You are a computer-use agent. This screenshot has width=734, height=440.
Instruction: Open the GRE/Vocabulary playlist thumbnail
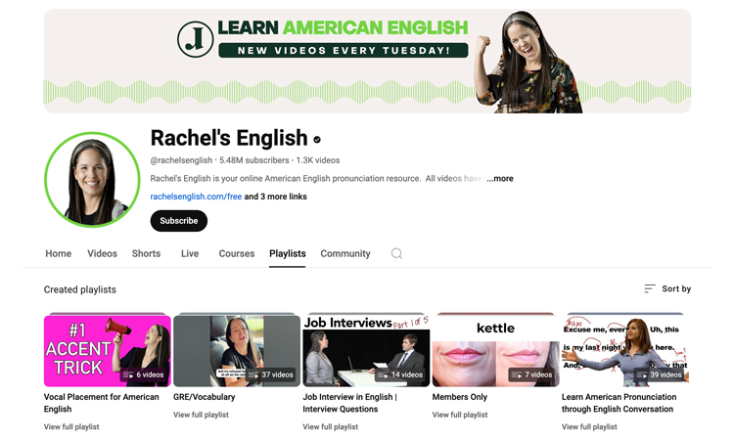pyautogui.click(x=237, y=350)
